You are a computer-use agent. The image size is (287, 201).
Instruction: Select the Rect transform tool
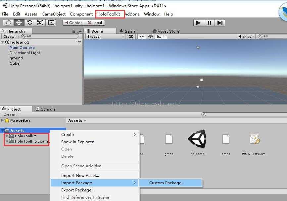[x=51, y=23]
